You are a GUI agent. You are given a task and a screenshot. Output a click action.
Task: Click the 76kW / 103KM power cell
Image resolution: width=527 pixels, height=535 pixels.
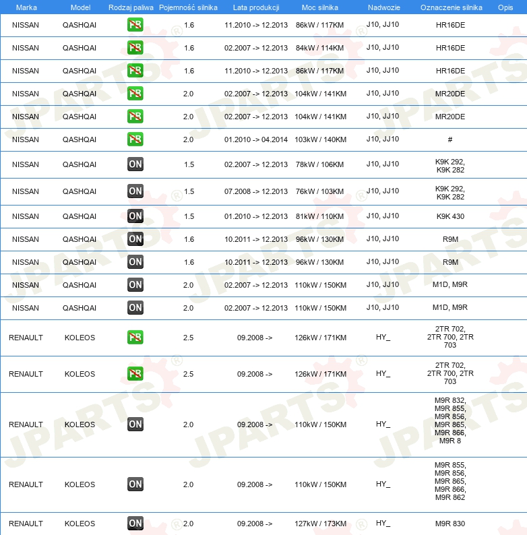320,191
